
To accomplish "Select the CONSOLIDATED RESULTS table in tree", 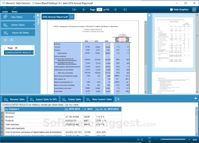I will point(19,53).
